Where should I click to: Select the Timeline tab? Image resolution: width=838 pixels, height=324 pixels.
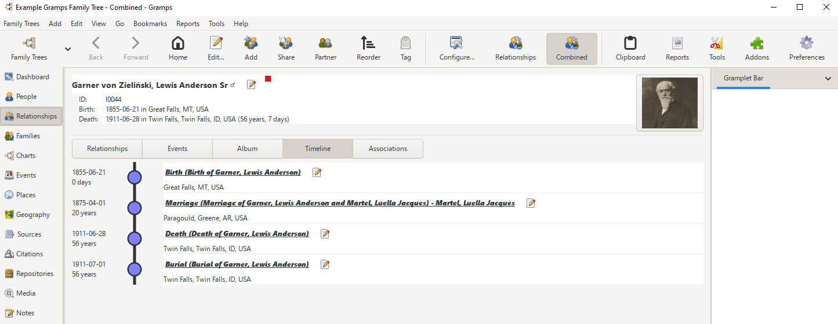(x=318, y=149)
